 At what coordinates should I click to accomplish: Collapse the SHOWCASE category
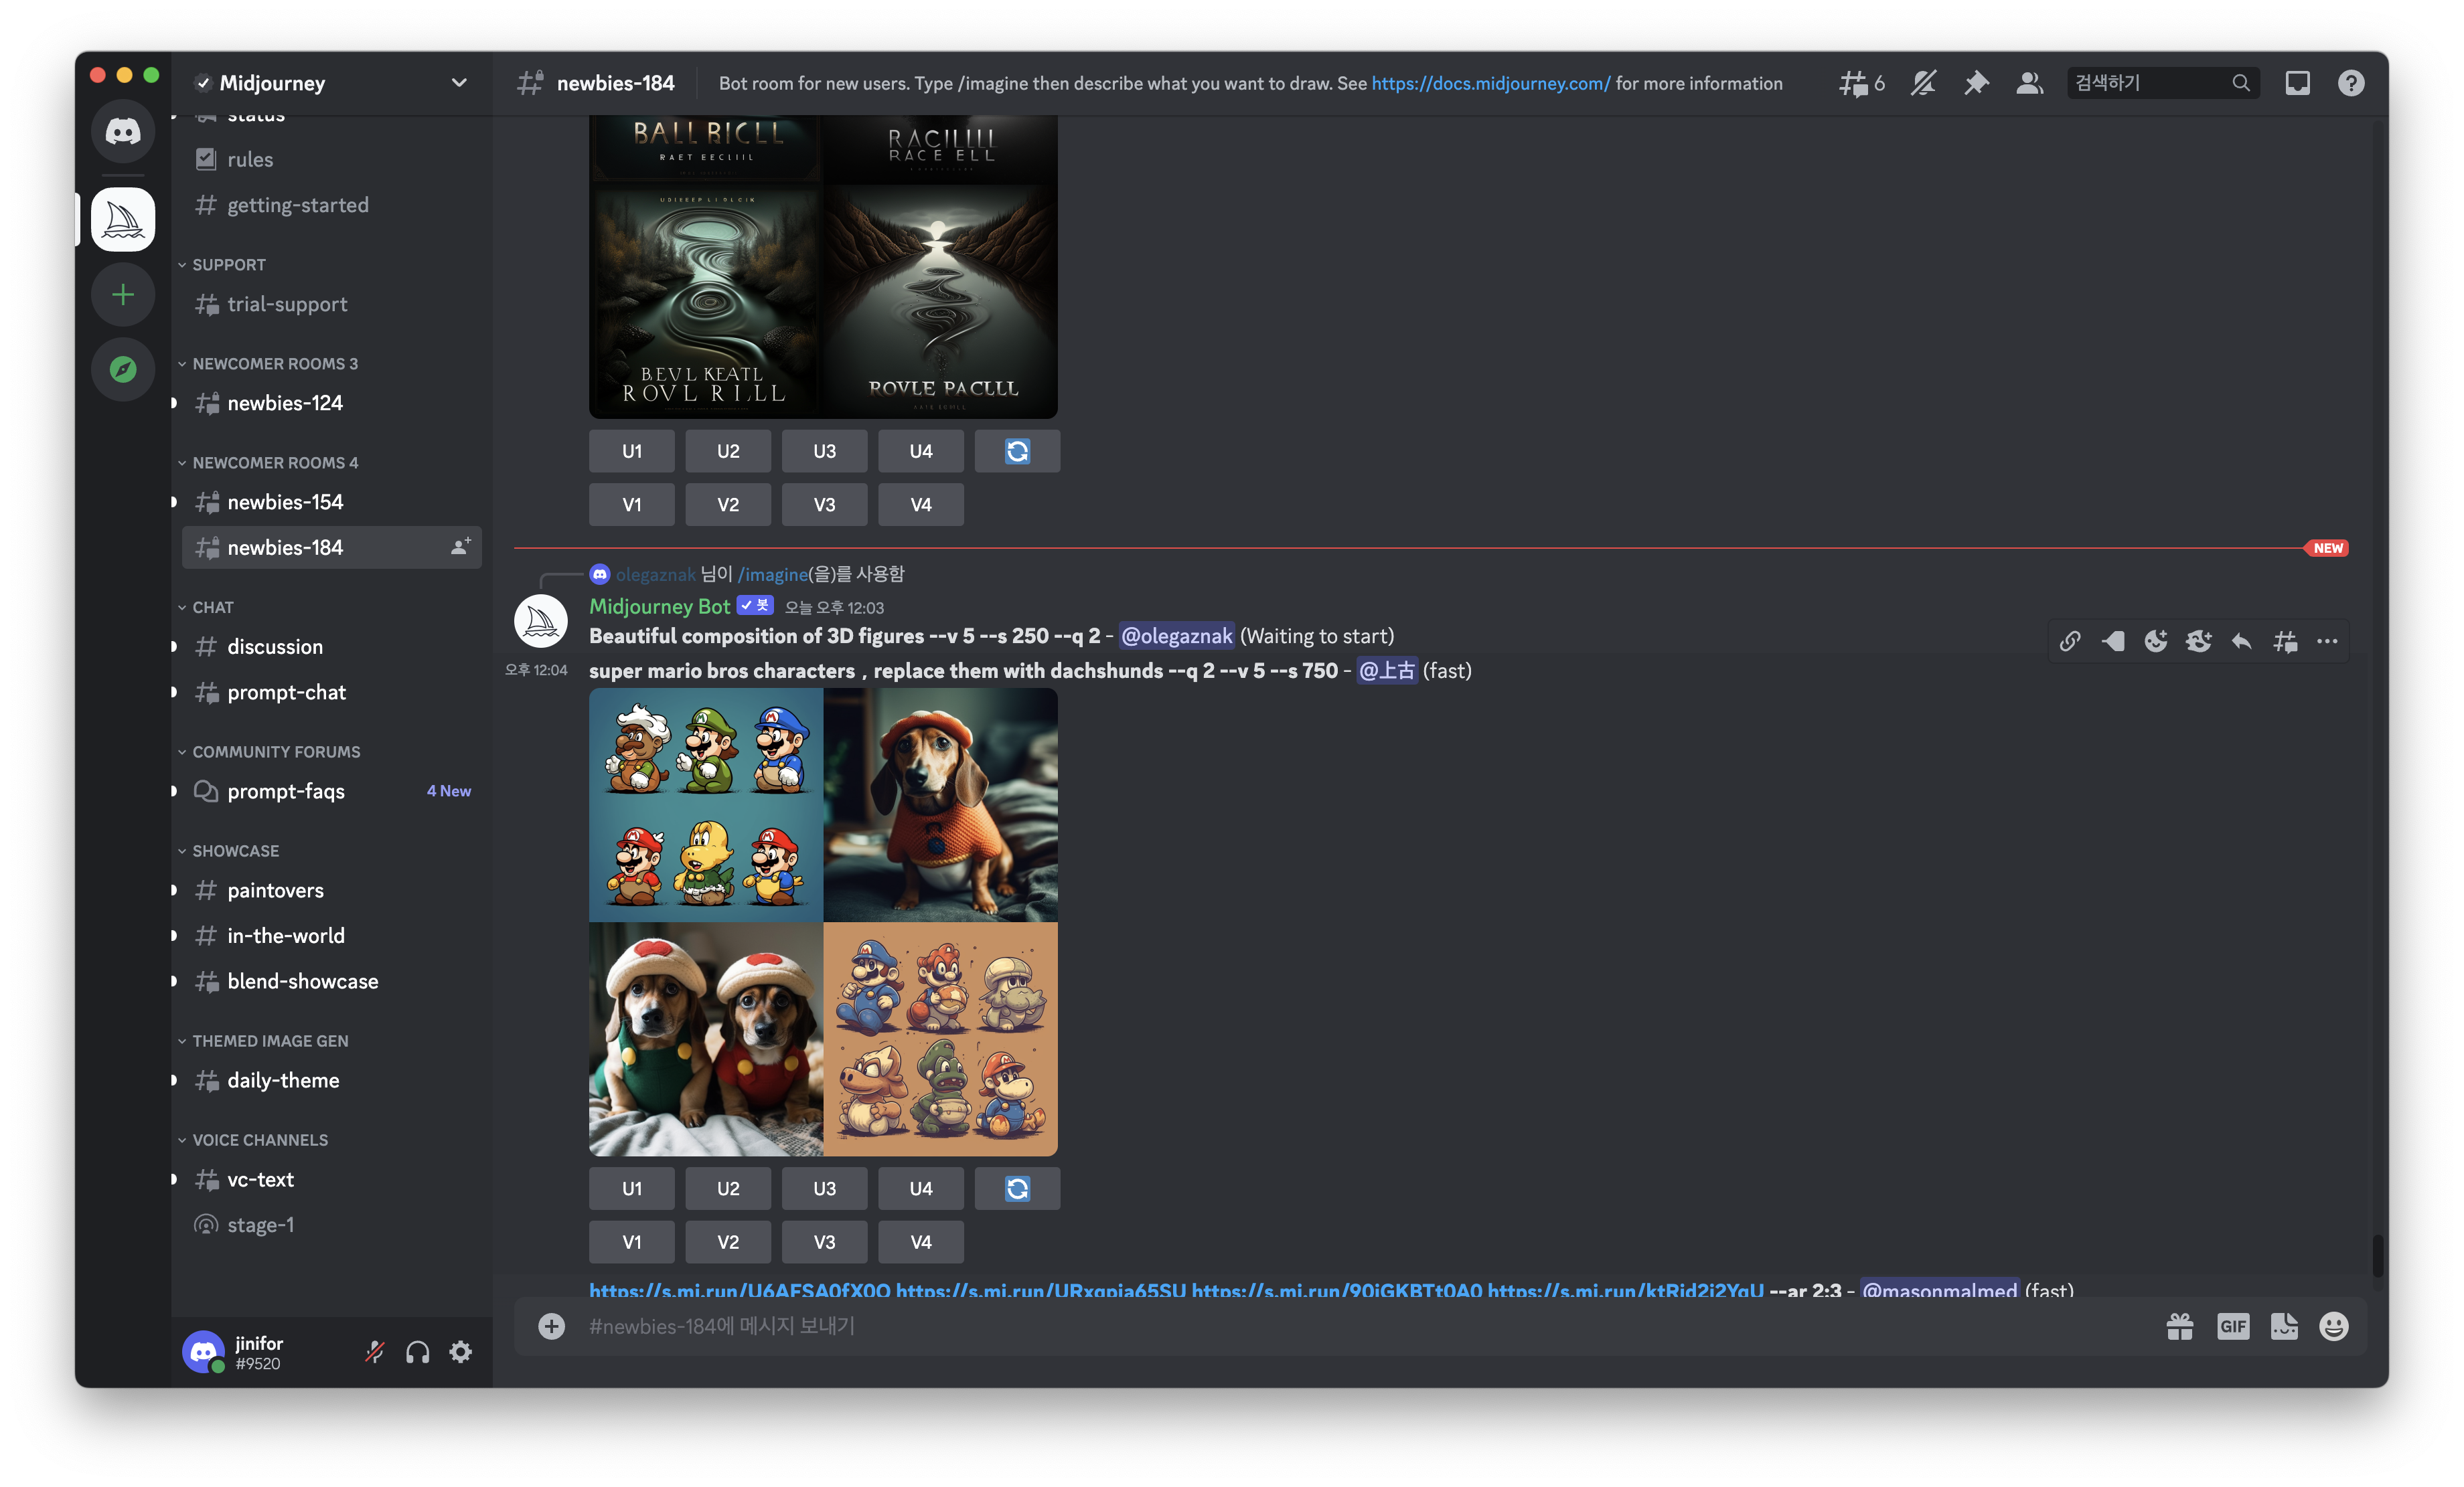pyautogui.click(x=235, y=851)
